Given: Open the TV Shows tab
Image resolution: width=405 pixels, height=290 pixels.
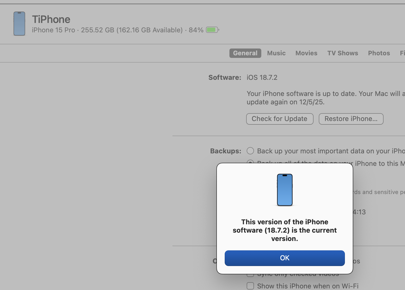Looking at the screenshot, I should [x=343, y=53].
